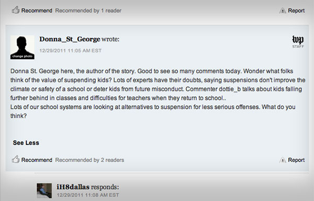Open the iH8dallas username link
Screen dimensions: 314x201
point(73,187)
